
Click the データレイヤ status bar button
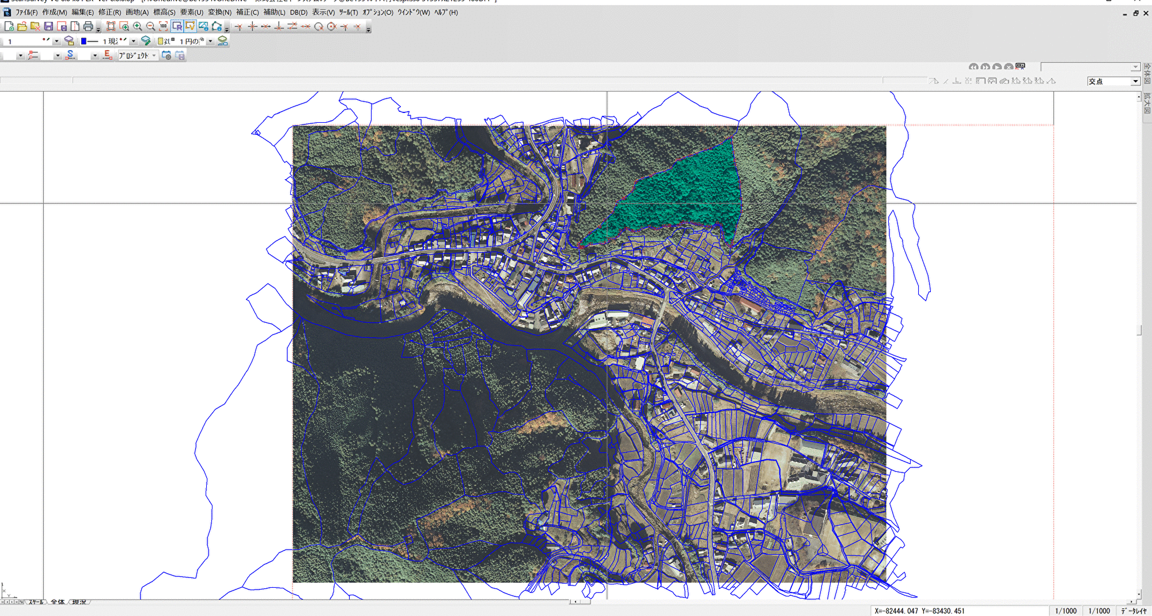point(1133,611)
